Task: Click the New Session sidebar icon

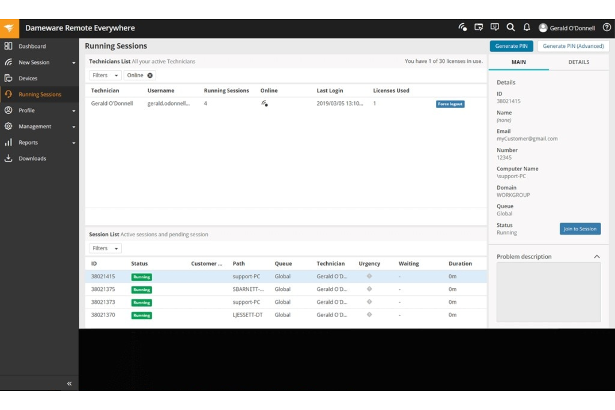Action: tap(8, 62)
